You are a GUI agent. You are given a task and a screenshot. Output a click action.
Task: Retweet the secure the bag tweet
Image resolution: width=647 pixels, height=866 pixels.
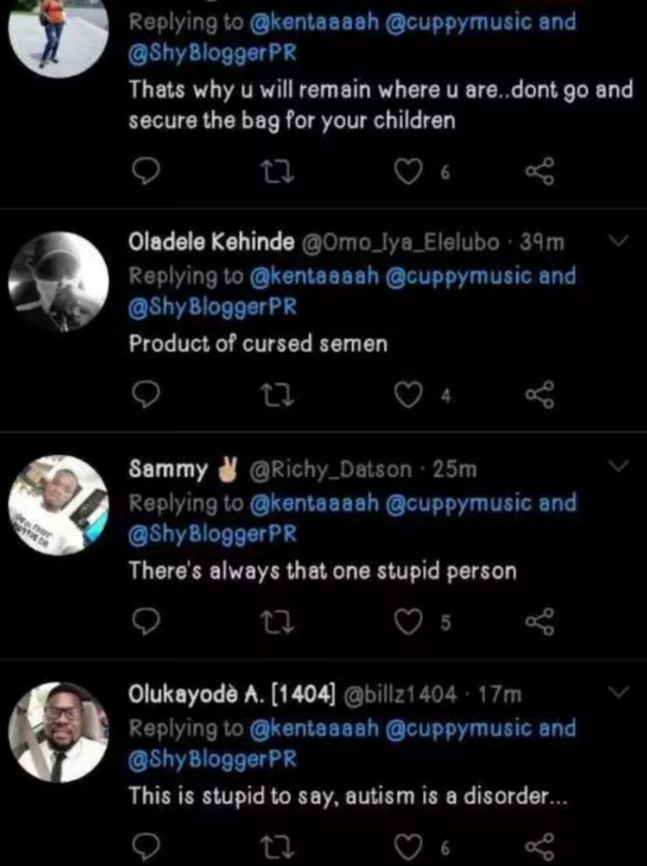coord(277,171)
